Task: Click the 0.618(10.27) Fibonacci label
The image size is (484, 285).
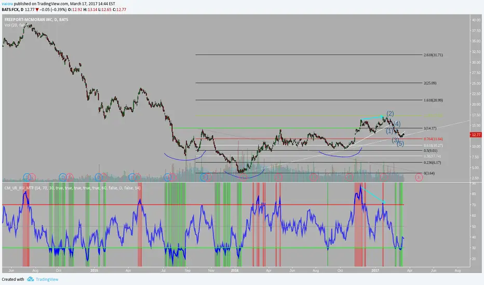Action: [433, 146]
